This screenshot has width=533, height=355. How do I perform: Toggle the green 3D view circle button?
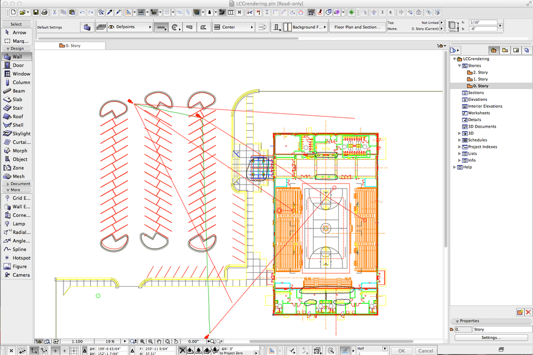pos(352,12)
